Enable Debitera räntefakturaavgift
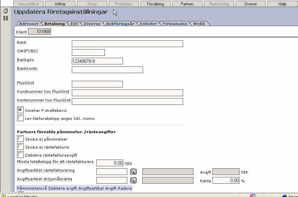The height and width of the screenshot is (197, 298). coord(20,155)
